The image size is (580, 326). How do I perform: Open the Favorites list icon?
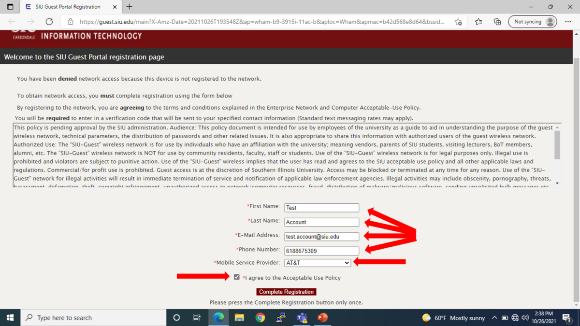tap(478, 21)
